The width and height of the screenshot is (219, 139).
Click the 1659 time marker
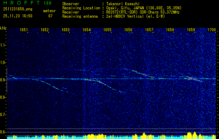(191, 30)
